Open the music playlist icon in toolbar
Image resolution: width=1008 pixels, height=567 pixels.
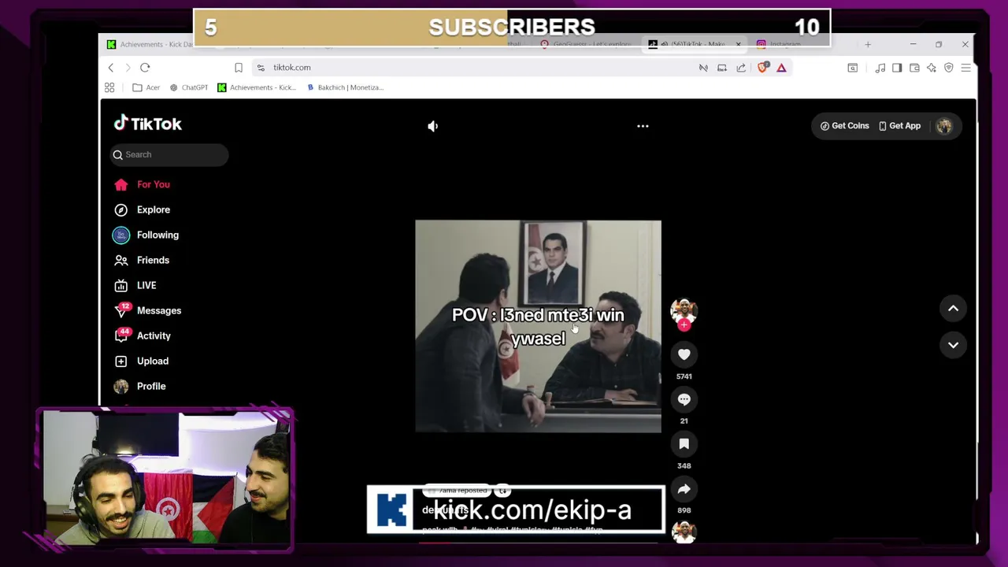(880, 68)
